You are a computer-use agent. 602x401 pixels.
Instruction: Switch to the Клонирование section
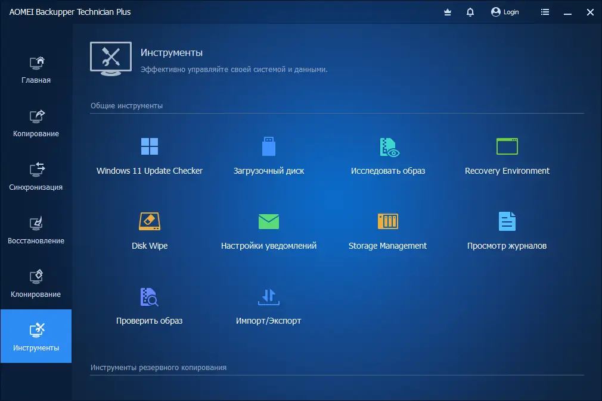point(36,283)
